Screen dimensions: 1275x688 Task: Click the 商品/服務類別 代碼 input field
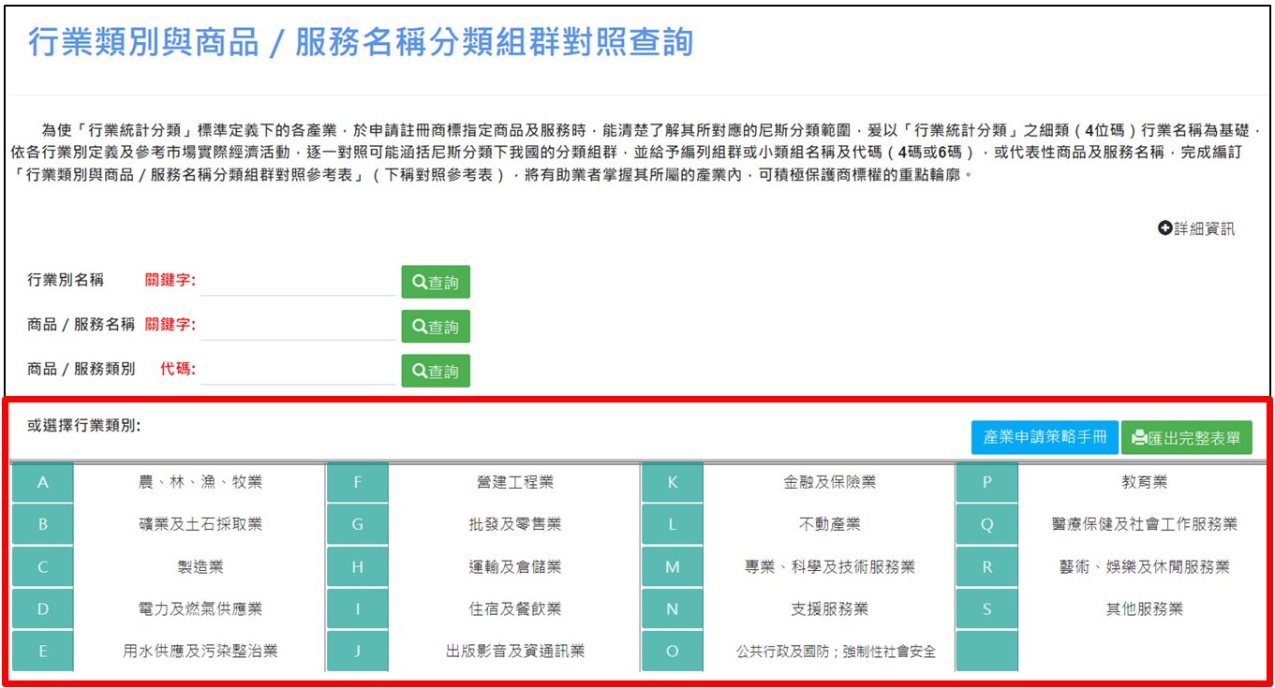pyautogui.click(x=298, y=370)
